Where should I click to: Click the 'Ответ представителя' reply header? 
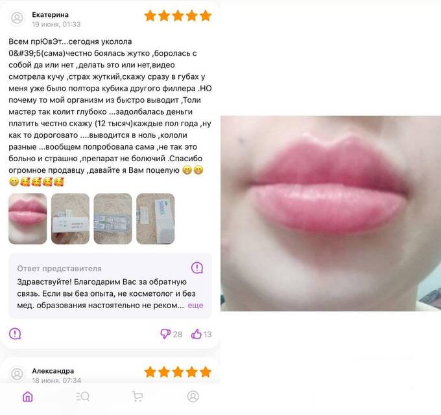[x=60, y=269]
